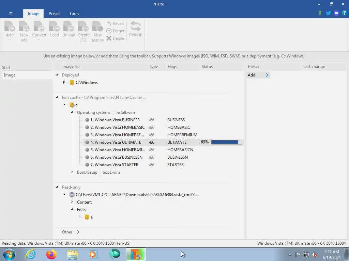
Task: Click the Add preset button
Action: [258, 75]
